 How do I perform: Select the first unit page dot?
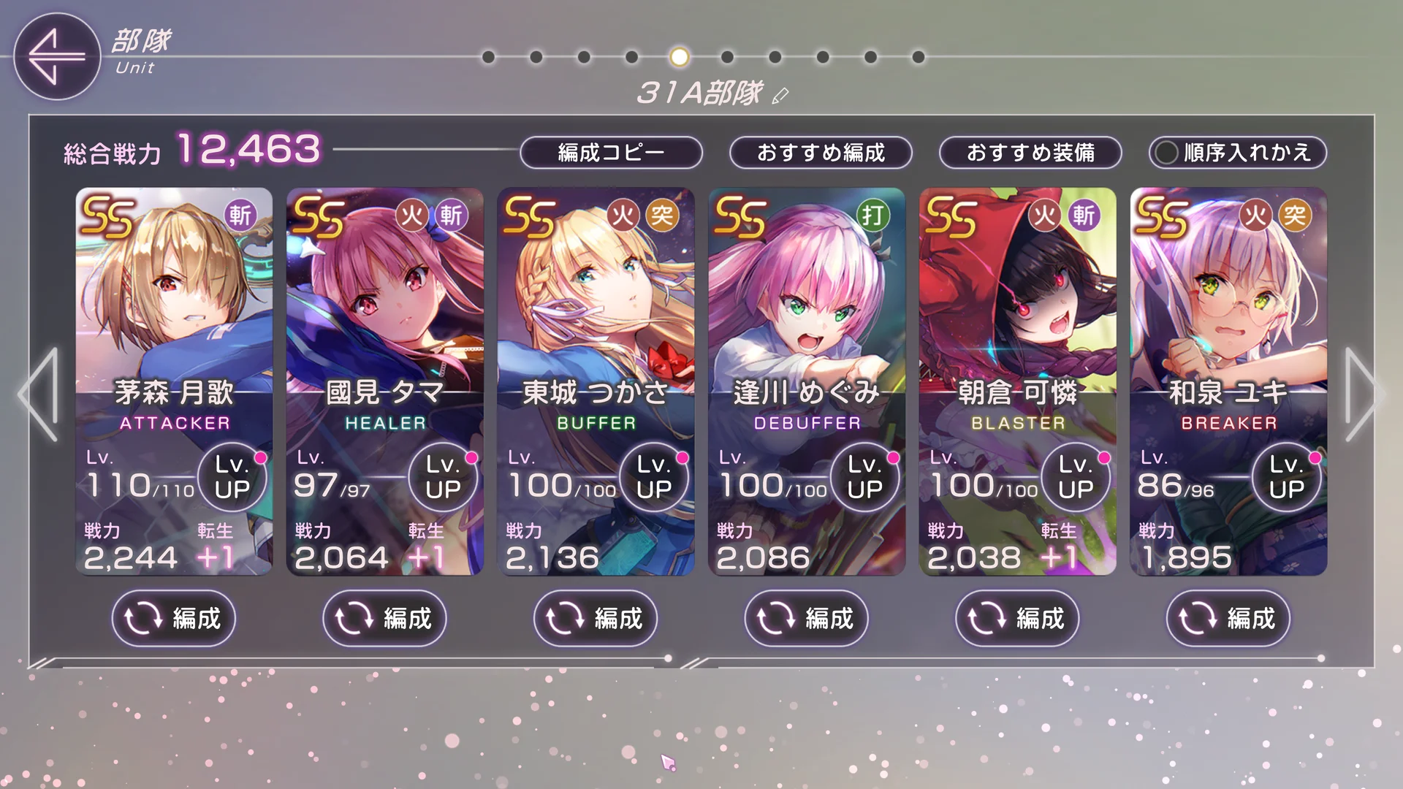tap(489, 57)
